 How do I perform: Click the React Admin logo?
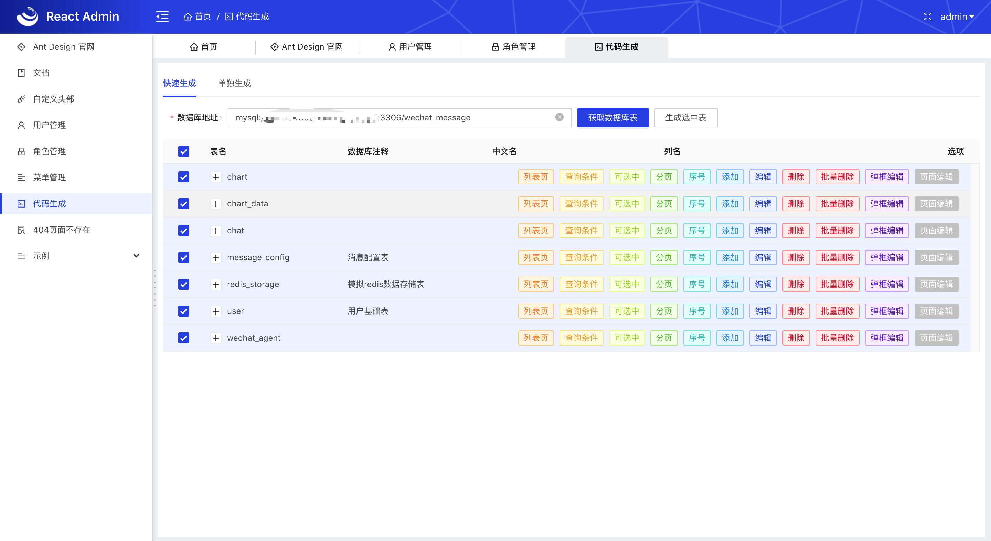27,17
